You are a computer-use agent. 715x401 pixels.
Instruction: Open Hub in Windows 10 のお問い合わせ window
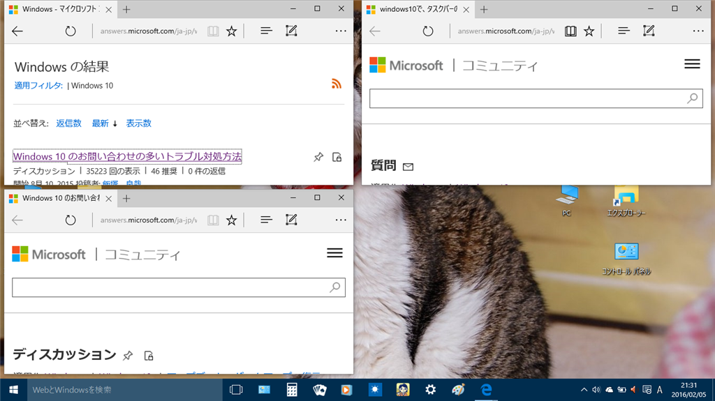pos(266,220)
